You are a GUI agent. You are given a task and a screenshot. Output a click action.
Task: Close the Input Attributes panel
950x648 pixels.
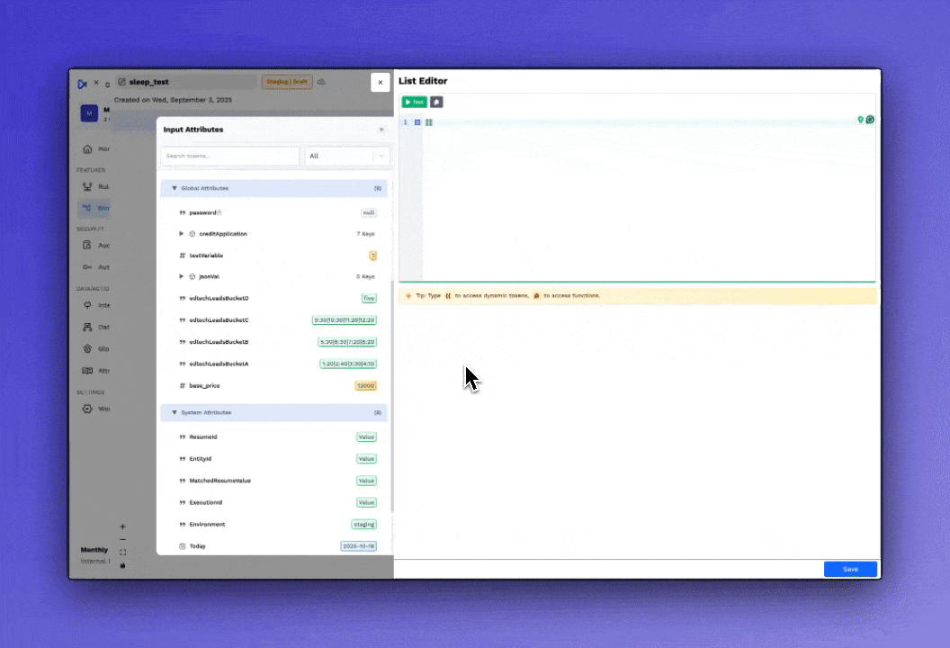(x=381, y=130)
